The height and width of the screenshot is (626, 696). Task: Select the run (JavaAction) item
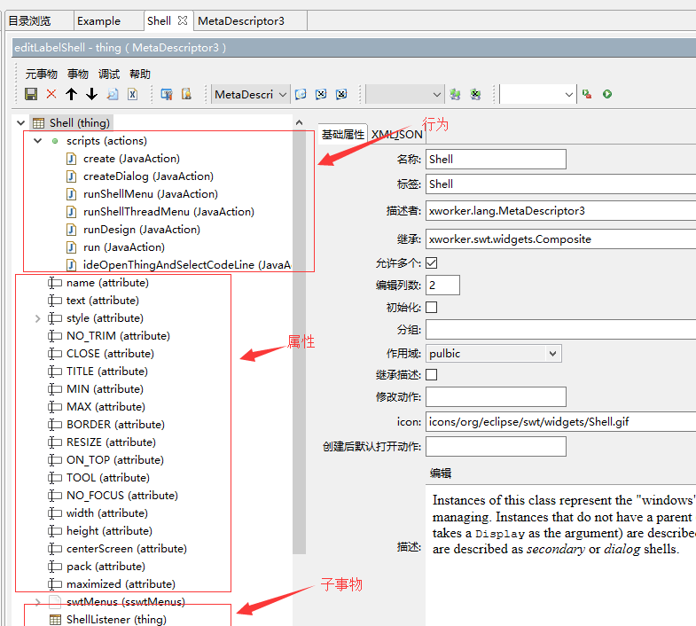coord(124,247)
